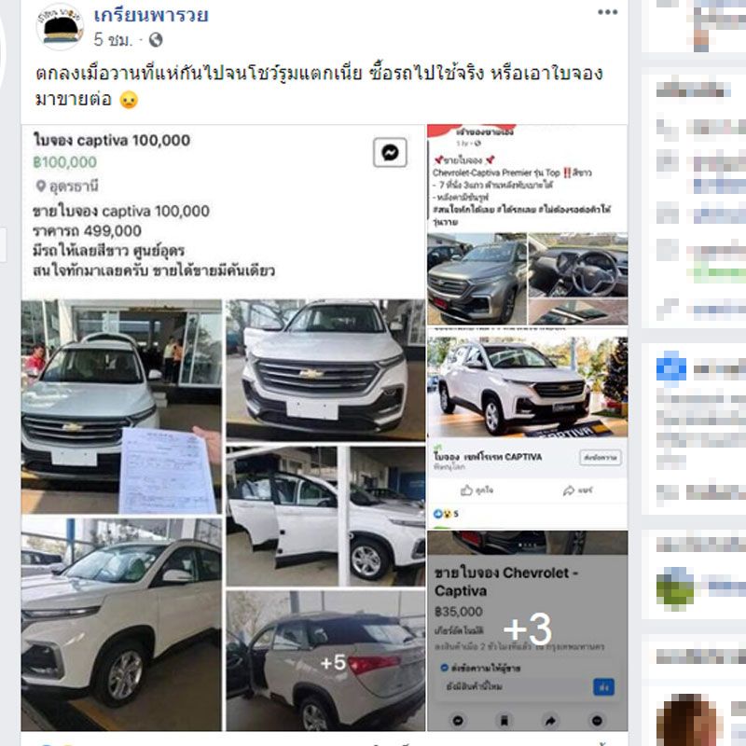This screenshot has width=746, height=746.
Task: Click the thumbs-up like icon in screenshot
Action: [467, 490]
